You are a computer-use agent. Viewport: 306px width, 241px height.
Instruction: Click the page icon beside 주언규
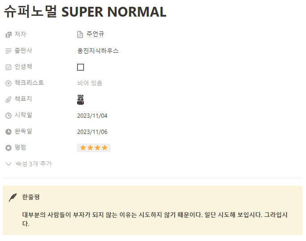(x=80, y=34)
